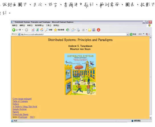Click the Internet zone globe in status bar
This screenshot has width=155, height=127.
click(x=132, y=121)
